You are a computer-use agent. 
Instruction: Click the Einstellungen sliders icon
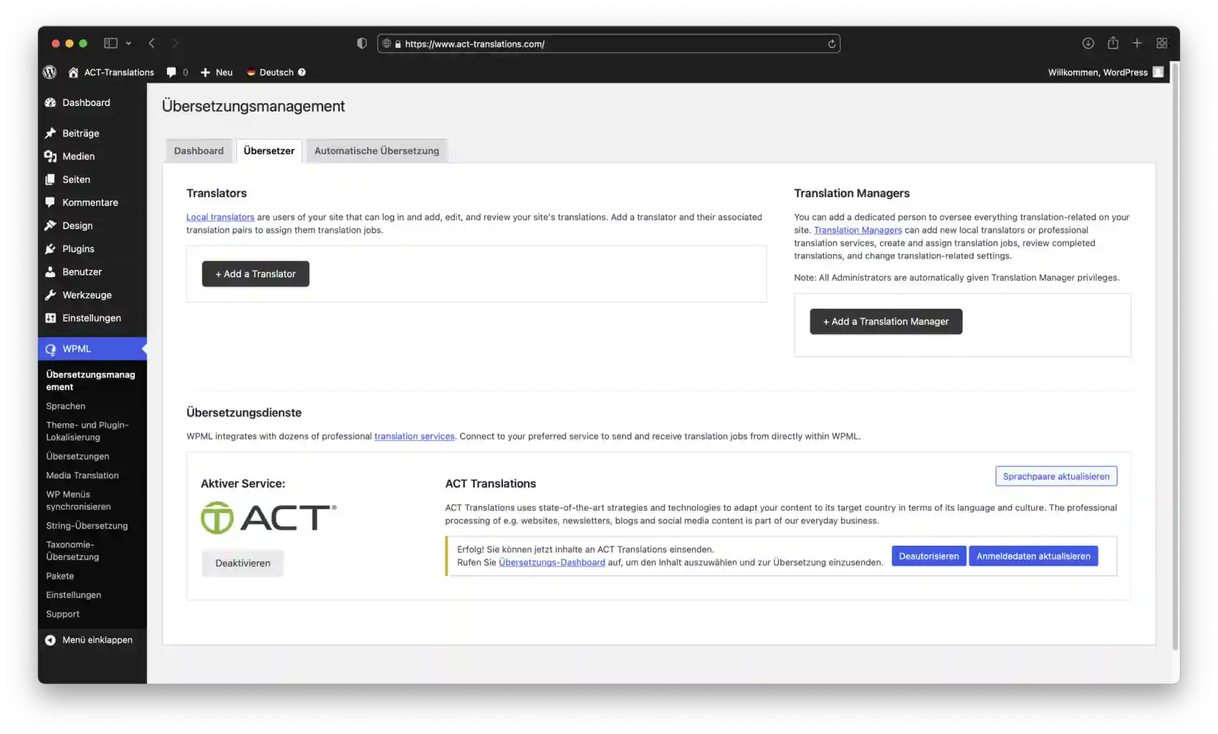click(x=50, y=318)
